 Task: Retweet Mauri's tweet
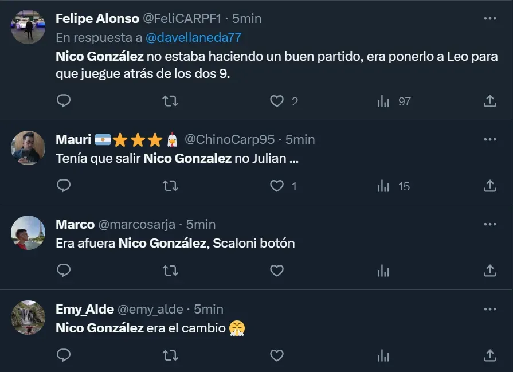tap(170, 186)
